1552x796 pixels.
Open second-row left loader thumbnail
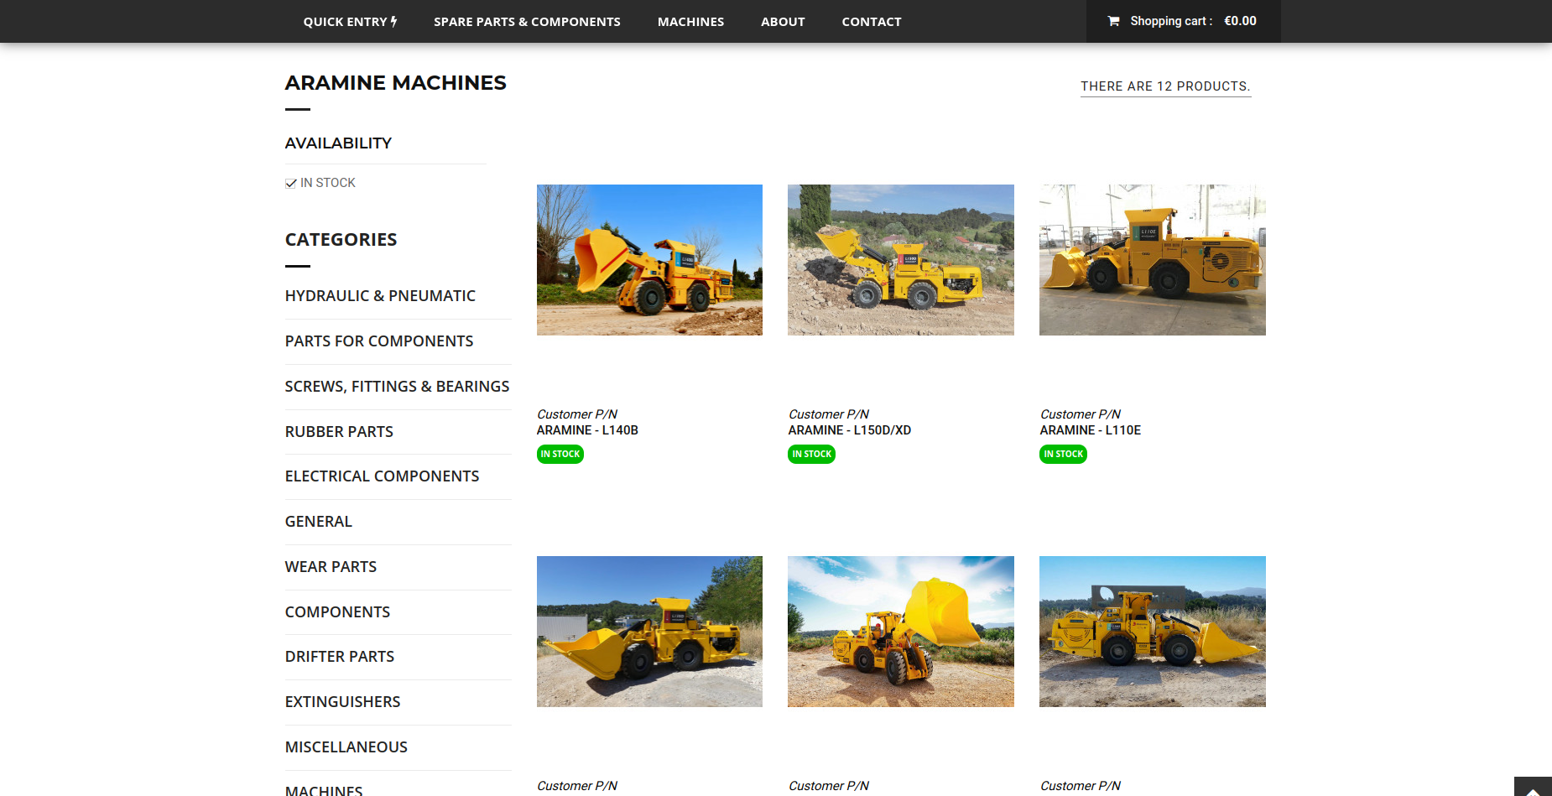[x=649, y=632]
